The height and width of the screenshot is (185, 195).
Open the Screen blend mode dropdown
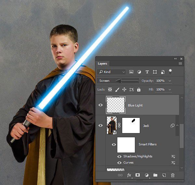[x=118, y=81]
